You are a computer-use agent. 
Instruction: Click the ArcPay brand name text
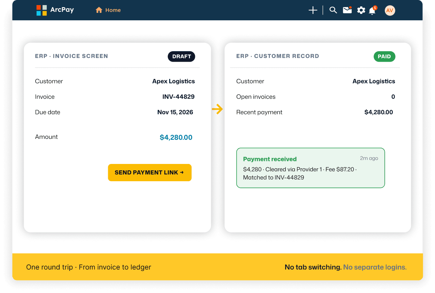click(x=62, y=10)
